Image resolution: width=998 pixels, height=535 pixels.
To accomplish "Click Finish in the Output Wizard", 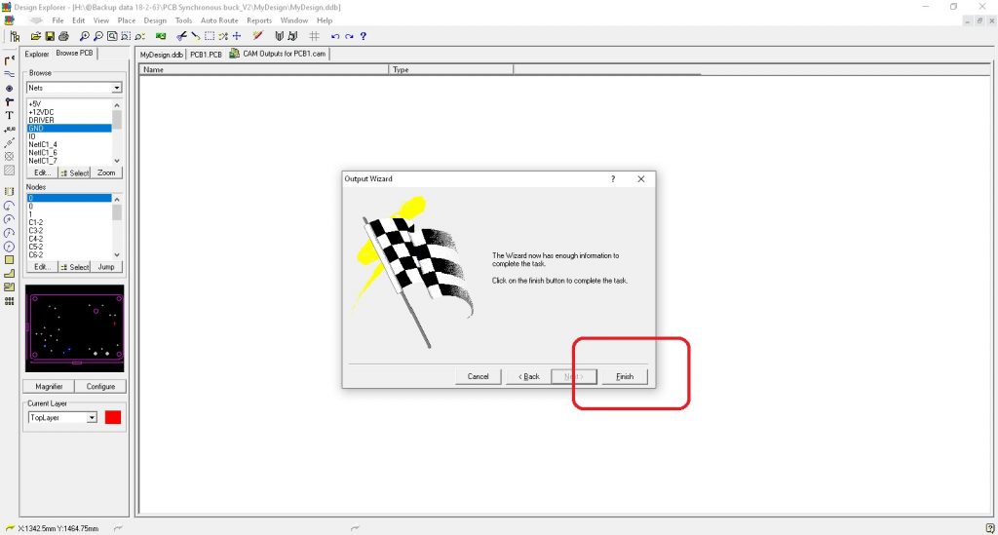I will (625, 376).
